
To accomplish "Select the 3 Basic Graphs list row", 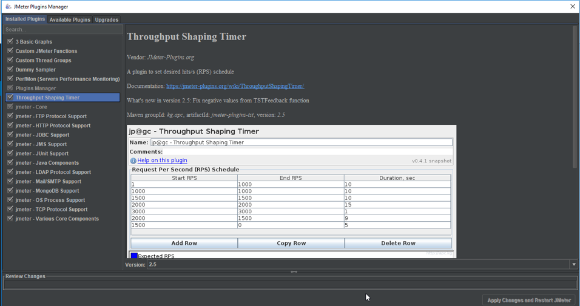I will point(63,42).
